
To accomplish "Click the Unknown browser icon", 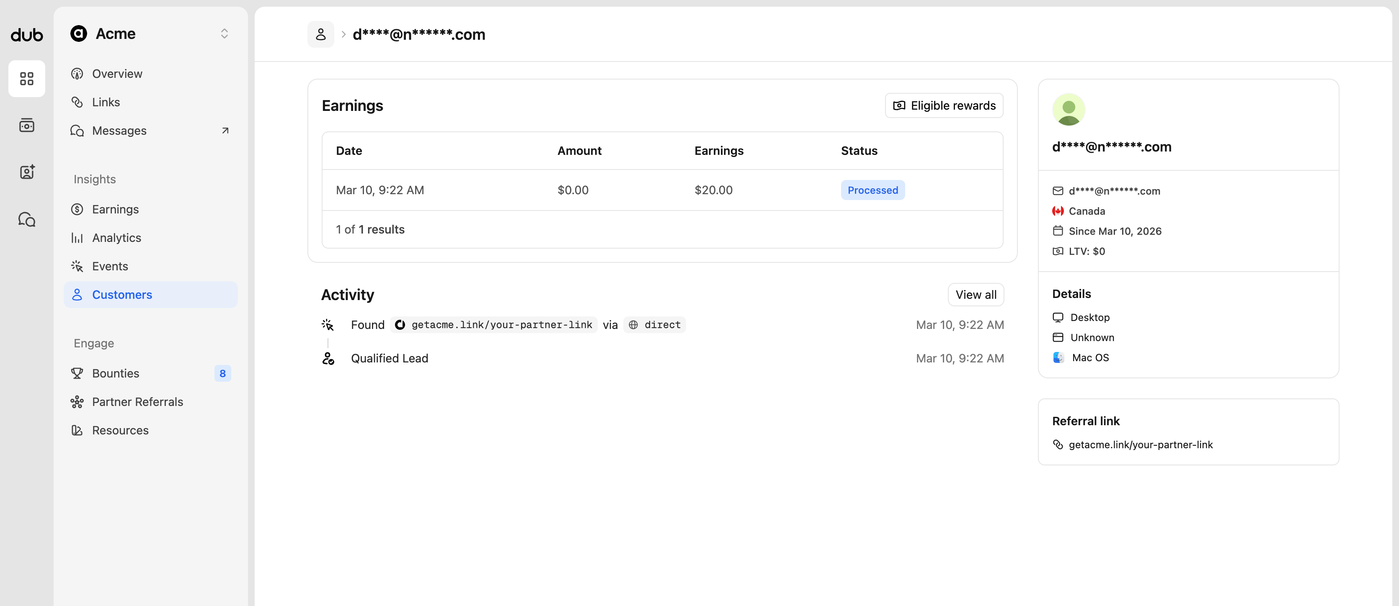I will 1057,337.
